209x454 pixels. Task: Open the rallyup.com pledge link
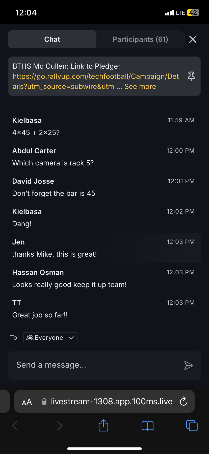tap(96, 77)
